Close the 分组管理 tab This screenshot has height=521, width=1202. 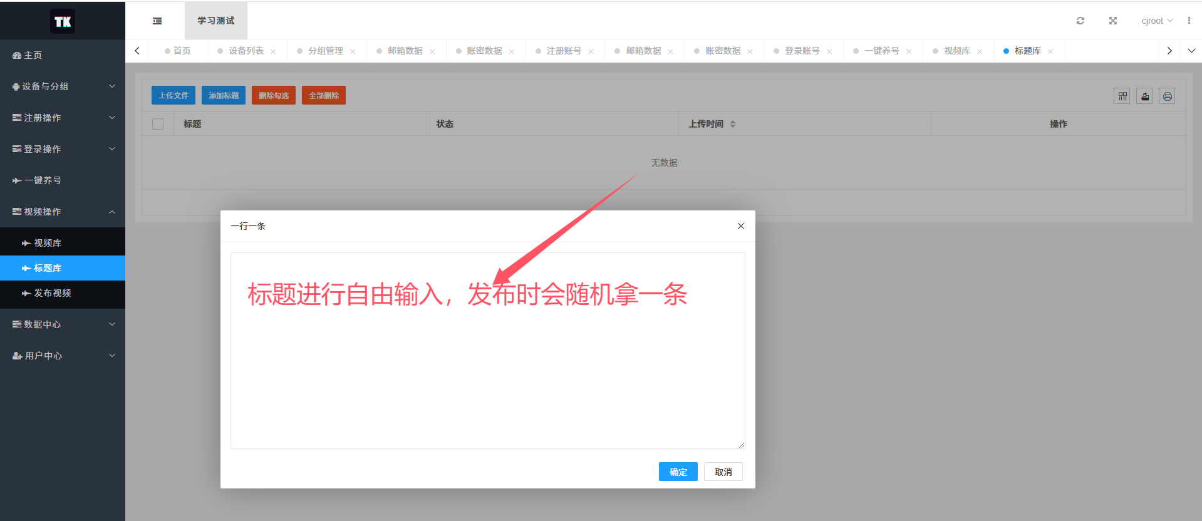[x=353, y=51]
